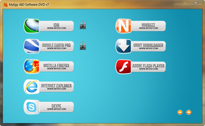Click the padlock next to IDM
This screenshot has width=205, height=126.
coord(83,25)
